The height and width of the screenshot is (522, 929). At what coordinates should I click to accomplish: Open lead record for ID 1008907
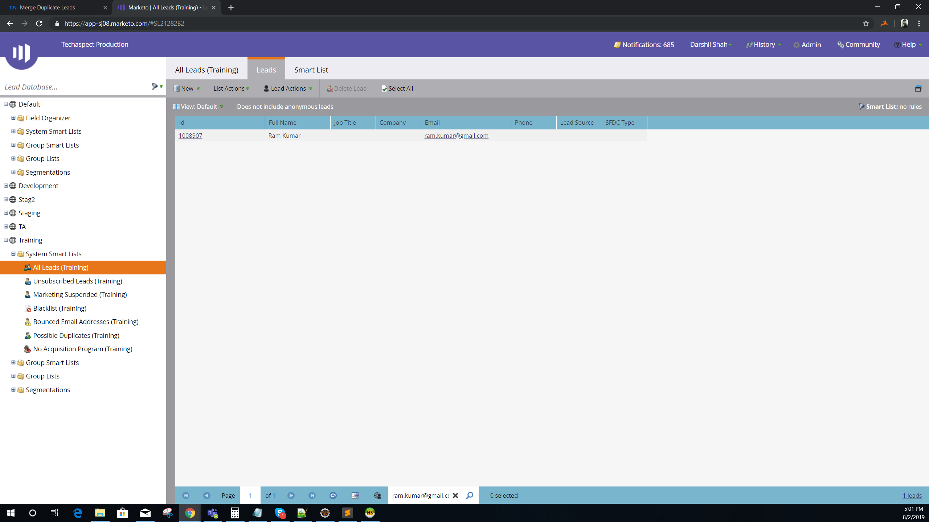190,135
